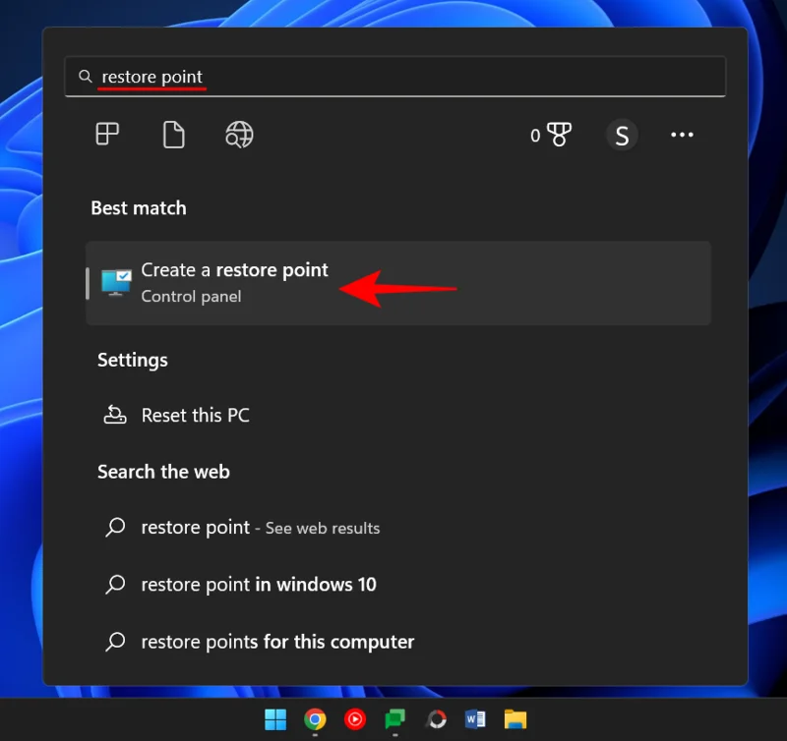
Task: Filter search results by Apps
Action: tap(107, 135)
